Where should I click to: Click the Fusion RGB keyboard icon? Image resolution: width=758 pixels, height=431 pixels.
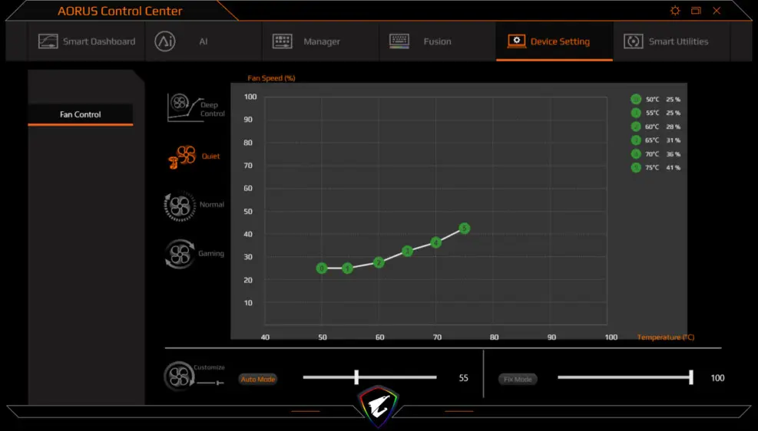(399, 41)
